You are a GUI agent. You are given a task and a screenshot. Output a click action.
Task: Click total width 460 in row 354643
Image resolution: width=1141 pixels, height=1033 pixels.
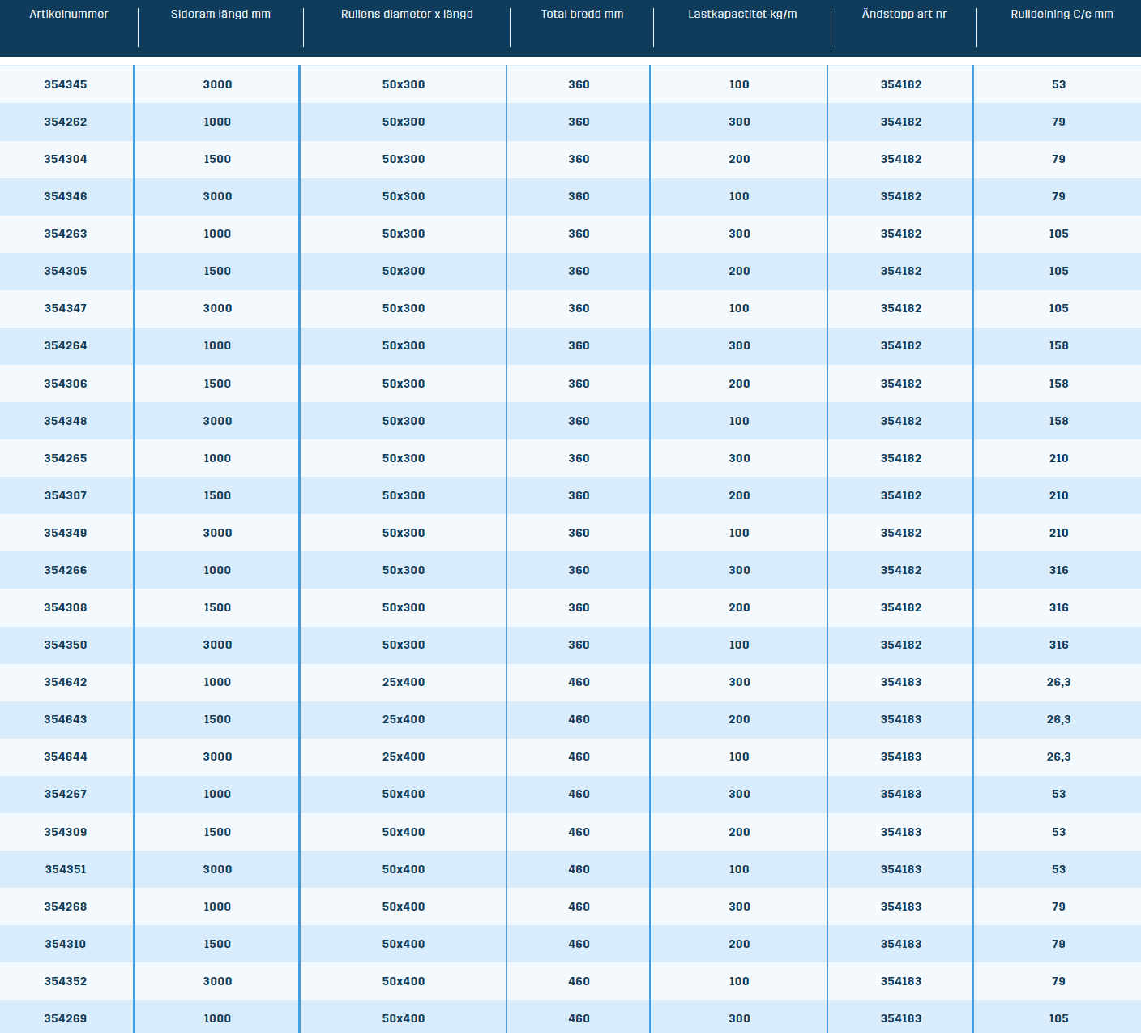(x=579, y=719)
